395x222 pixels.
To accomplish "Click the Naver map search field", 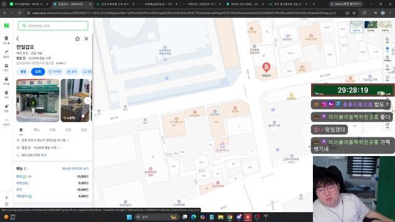I will (x=53, y=26).
